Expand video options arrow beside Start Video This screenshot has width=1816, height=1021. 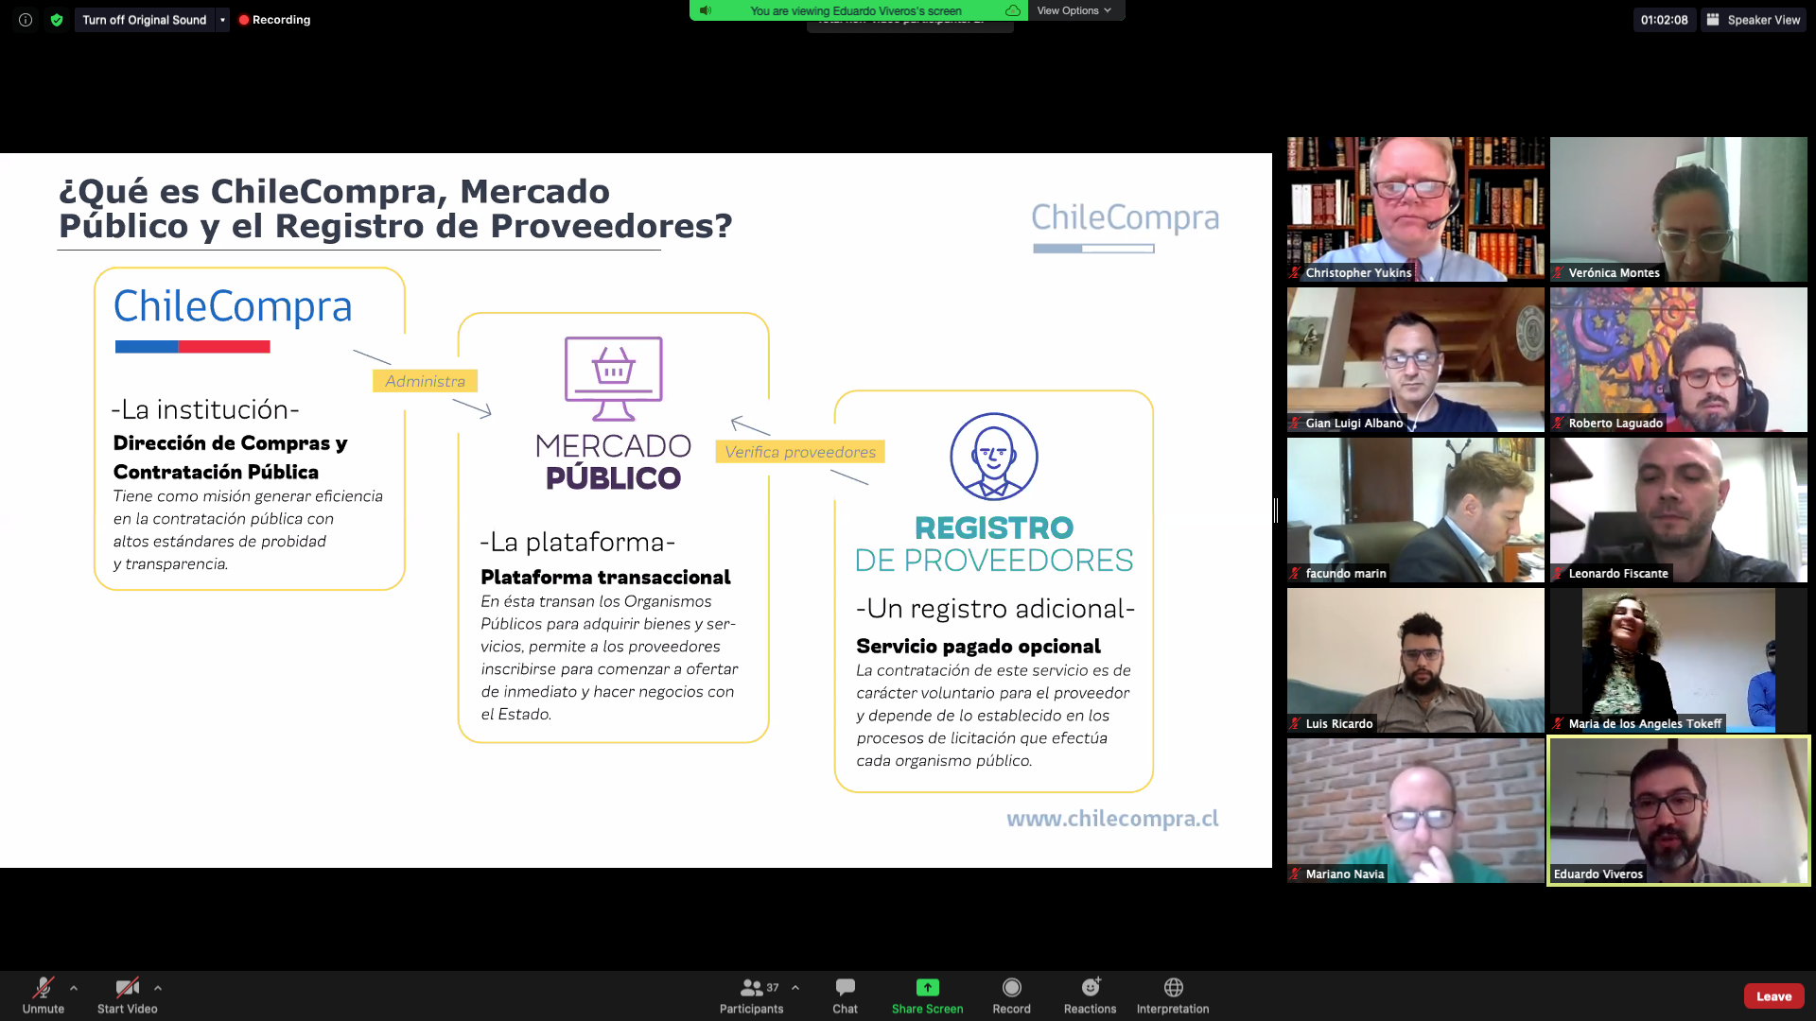click(x=158, y=988)
